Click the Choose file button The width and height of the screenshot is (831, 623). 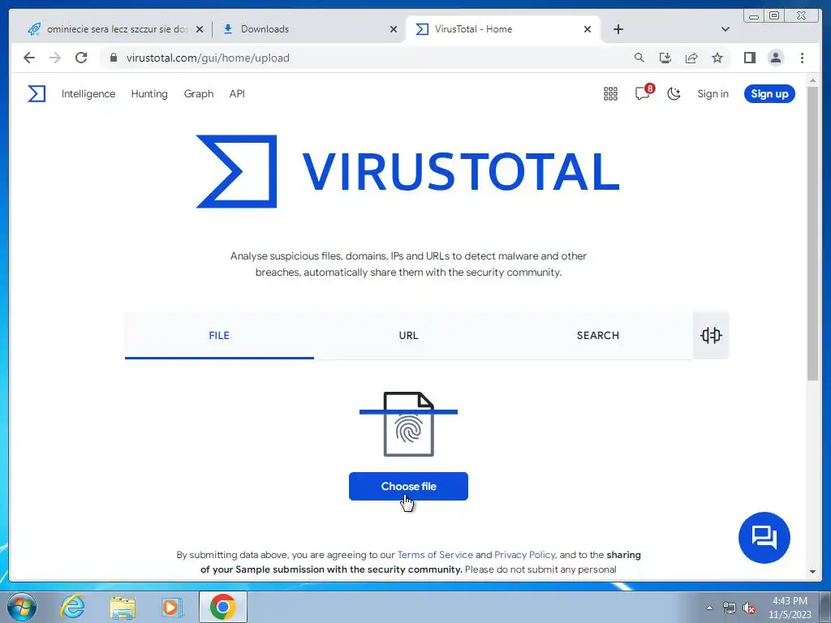[x=409, y=487]
